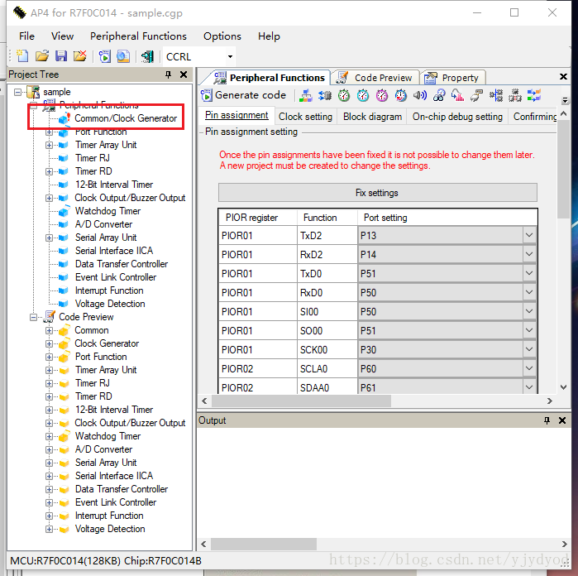Image resolution: width=578 pixels, height=576 pixels.
Task: Click the top toolbar generate code icon
Action: coord(105,56)
